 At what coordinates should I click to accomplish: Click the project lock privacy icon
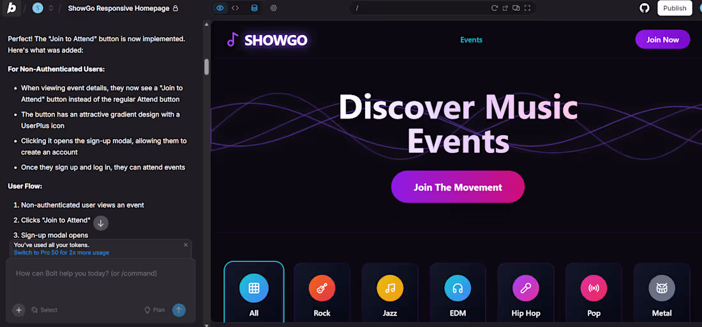[175, 8]
